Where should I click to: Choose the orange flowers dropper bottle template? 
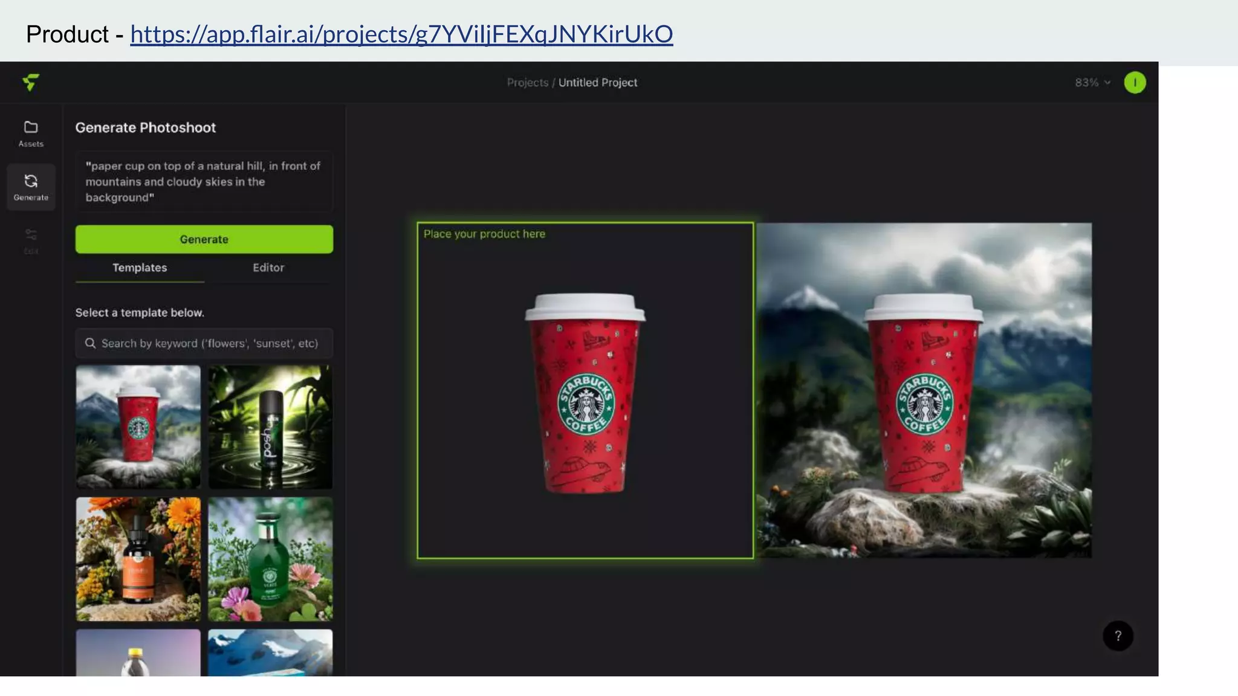point(138,559)
